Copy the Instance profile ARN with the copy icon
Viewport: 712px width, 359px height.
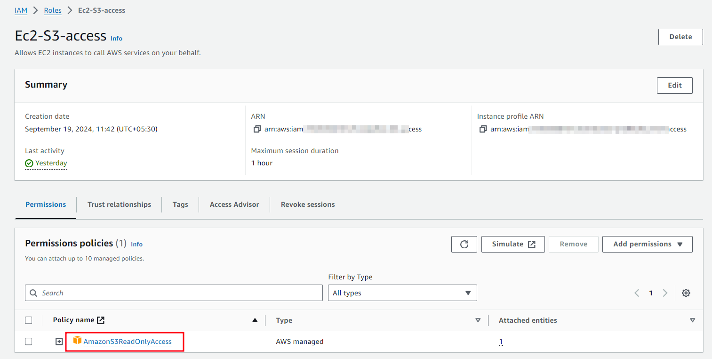[483, 129]
